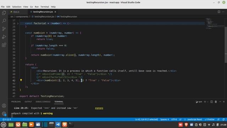Split the terminal pane
This screenshot has height=128, width=227.
tap(211, 102)
